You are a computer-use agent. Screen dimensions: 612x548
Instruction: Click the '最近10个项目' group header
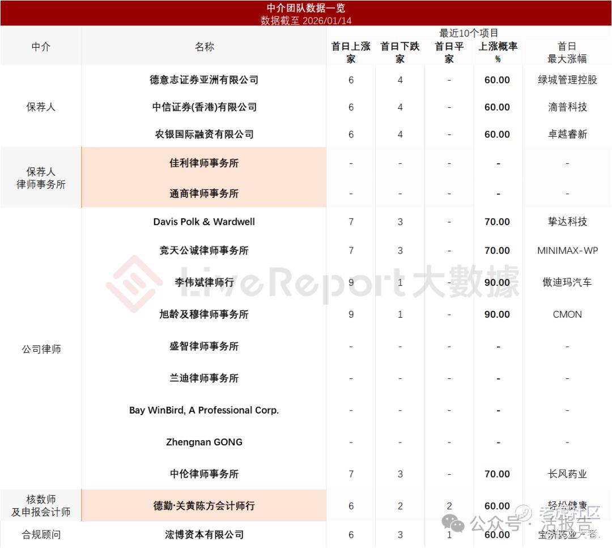(469, 33)
